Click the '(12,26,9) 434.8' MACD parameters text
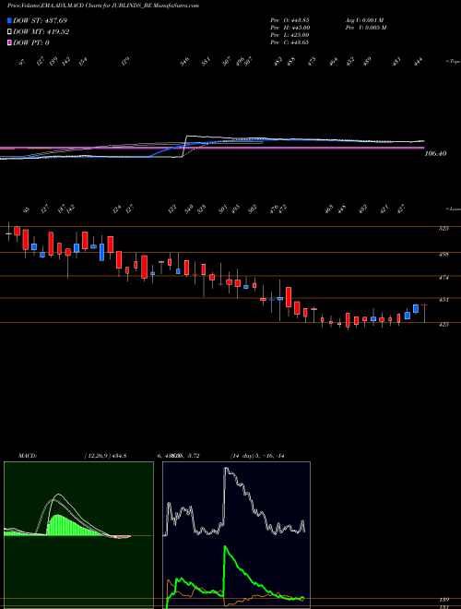The image size is (461, 609). coord(105,456)
